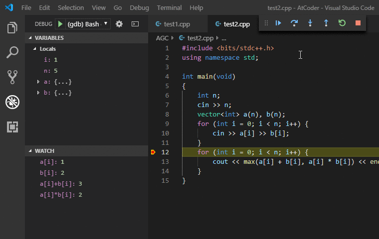Open launch.json with the gear icon
Image resolution: width=379 pixels, height=239 pixels.
(119, 24)
